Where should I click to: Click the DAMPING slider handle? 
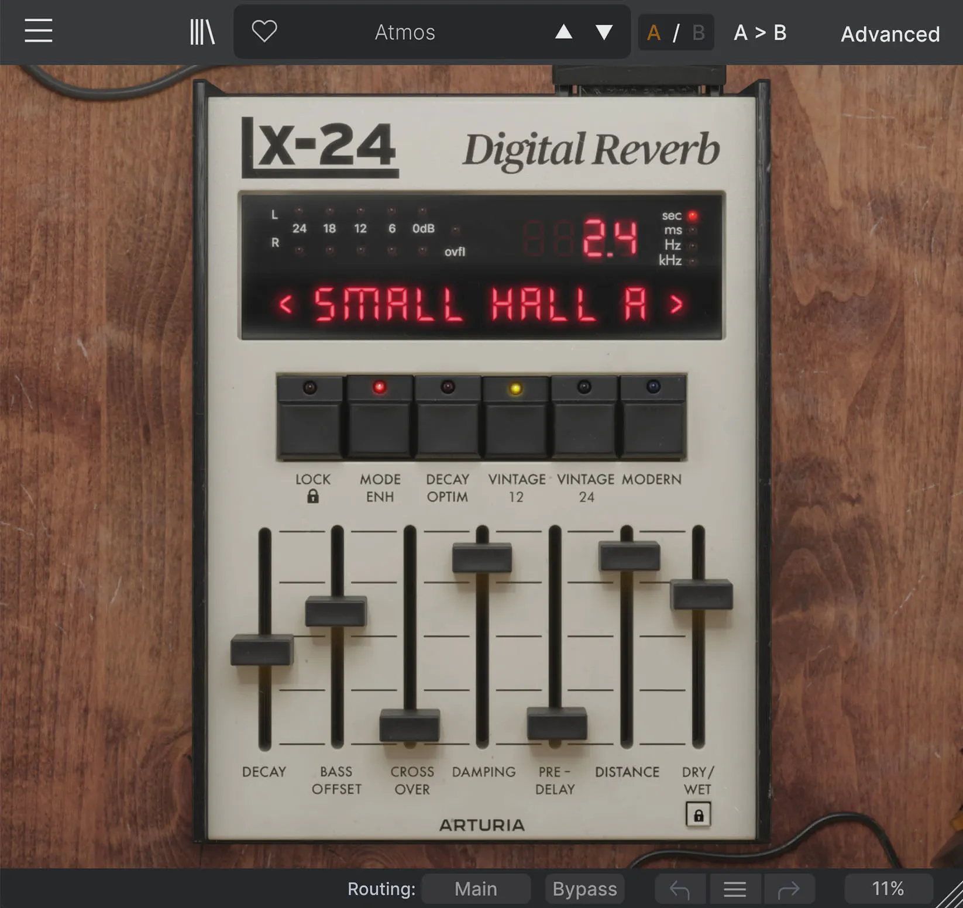[482, 558]
